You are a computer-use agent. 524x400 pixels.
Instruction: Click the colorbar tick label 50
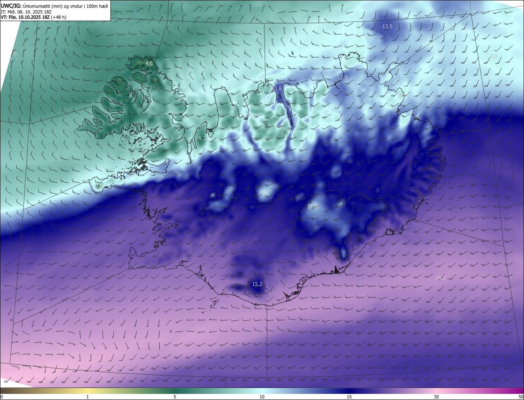(x=521, y=397)
